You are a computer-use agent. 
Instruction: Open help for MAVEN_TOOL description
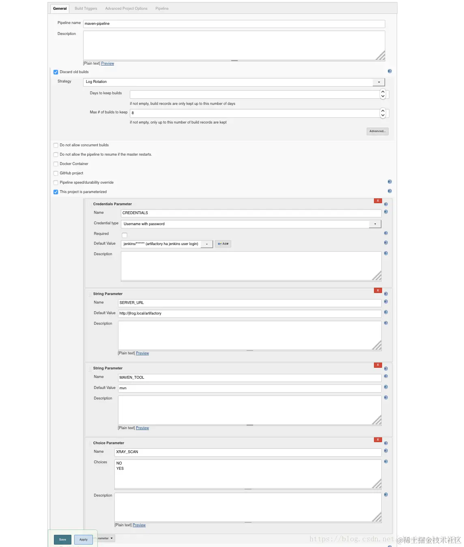pos(386,397)
